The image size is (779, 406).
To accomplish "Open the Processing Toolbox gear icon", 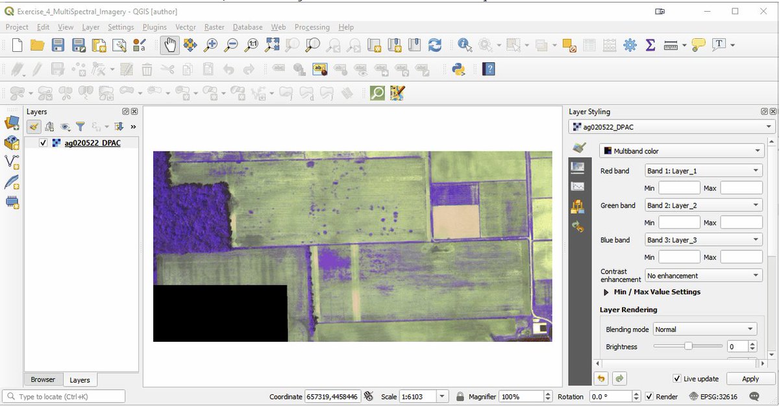I will click(630, 45).
